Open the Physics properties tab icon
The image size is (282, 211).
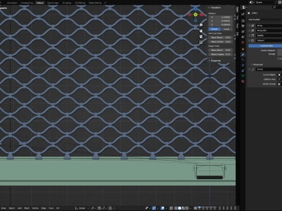tap(243, 65)
